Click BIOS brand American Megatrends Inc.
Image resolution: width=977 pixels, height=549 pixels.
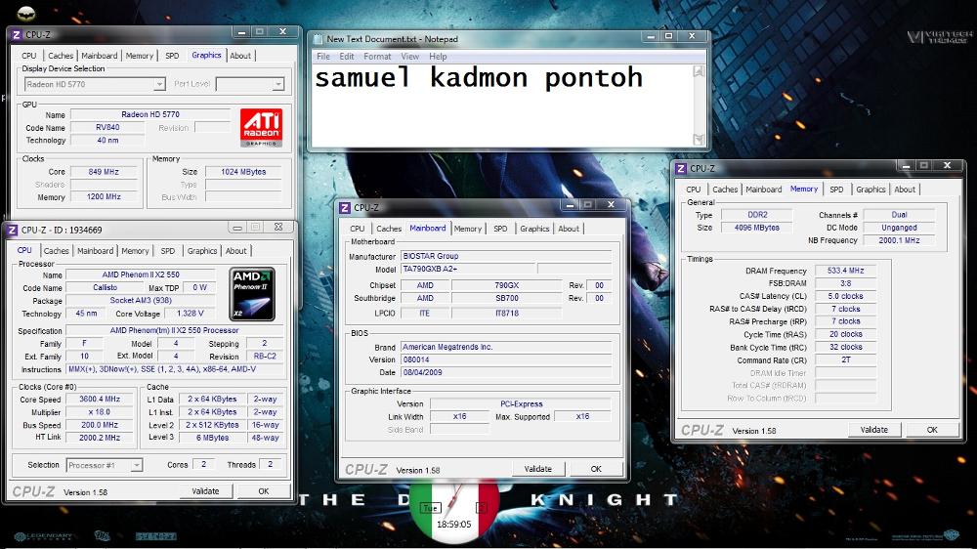[506, 347]
